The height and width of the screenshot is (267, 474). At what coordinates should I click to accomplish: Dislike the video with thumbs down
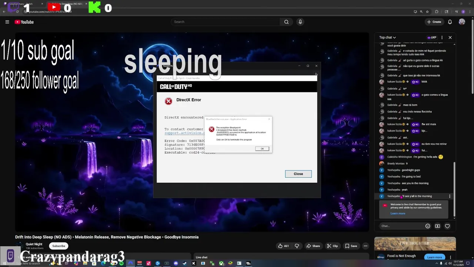[297, 246]
